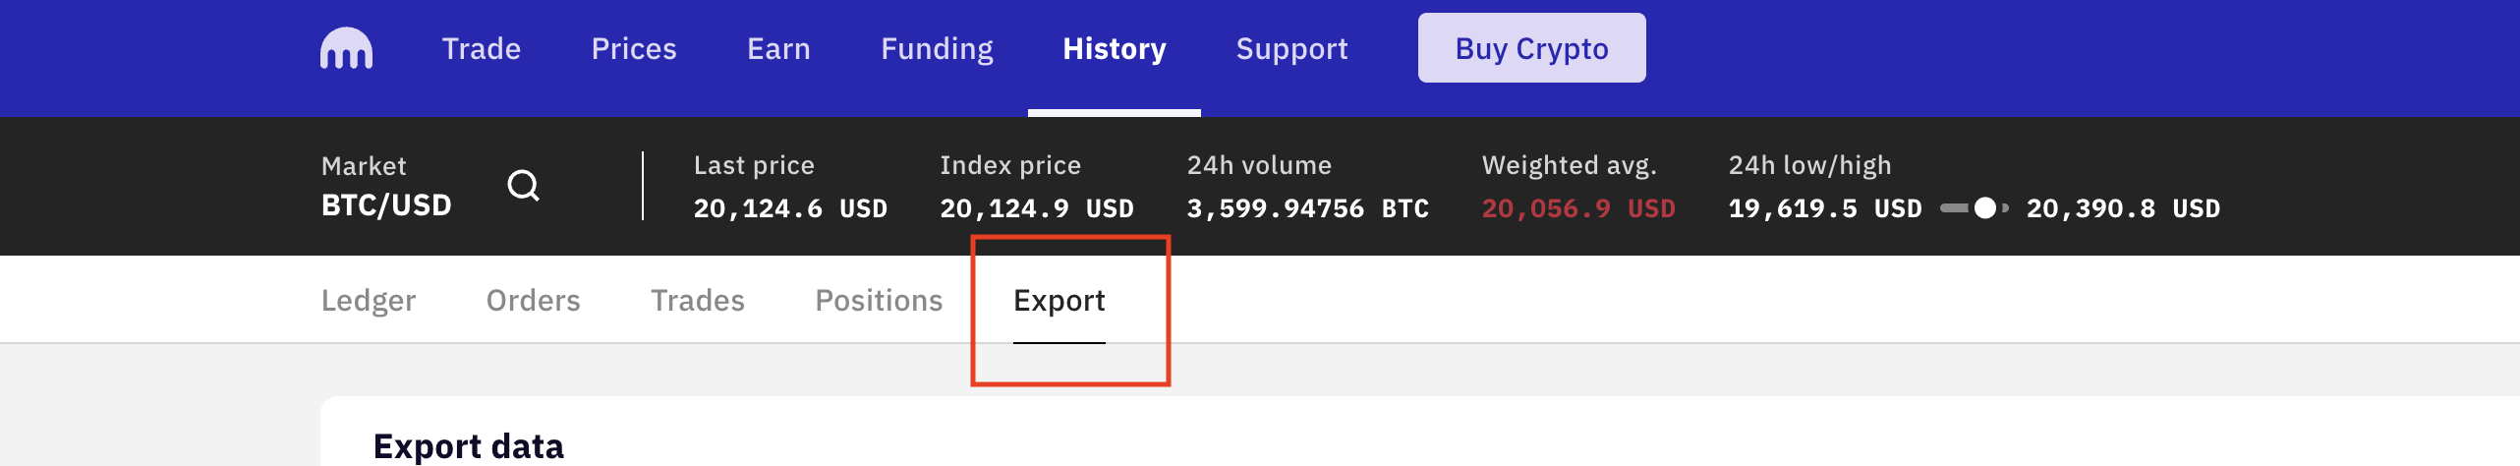Select the Export tab
This screenshot has width=2520, height=466.
pyautogui.click(x=1060, y=300)
